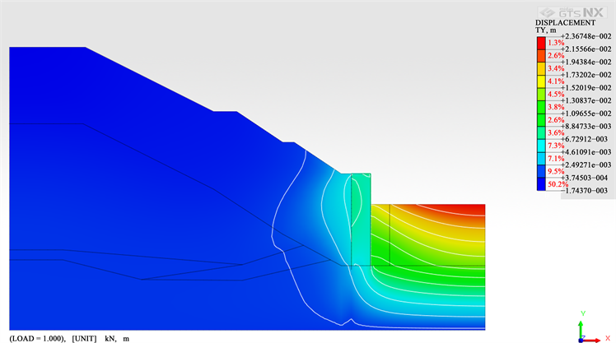The width and height of the screenshot is (616, 343).
Task: Click the maximum value +2.36748e-002 label
Action: (586, 36)
